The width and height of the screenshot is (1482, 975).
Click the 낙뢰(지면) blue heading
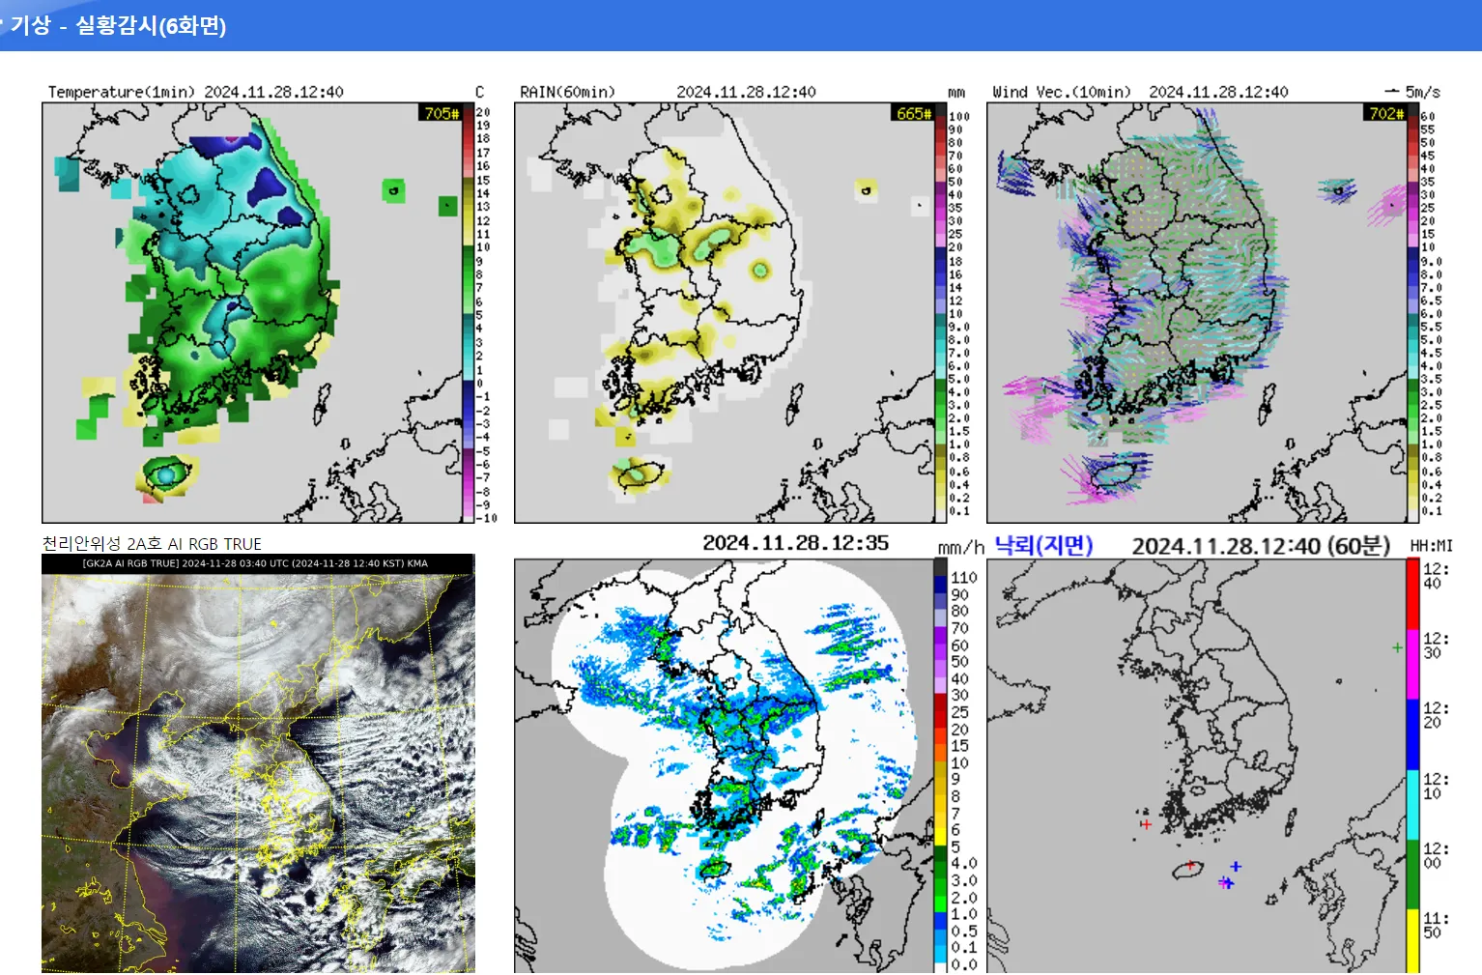point(1043,546)
